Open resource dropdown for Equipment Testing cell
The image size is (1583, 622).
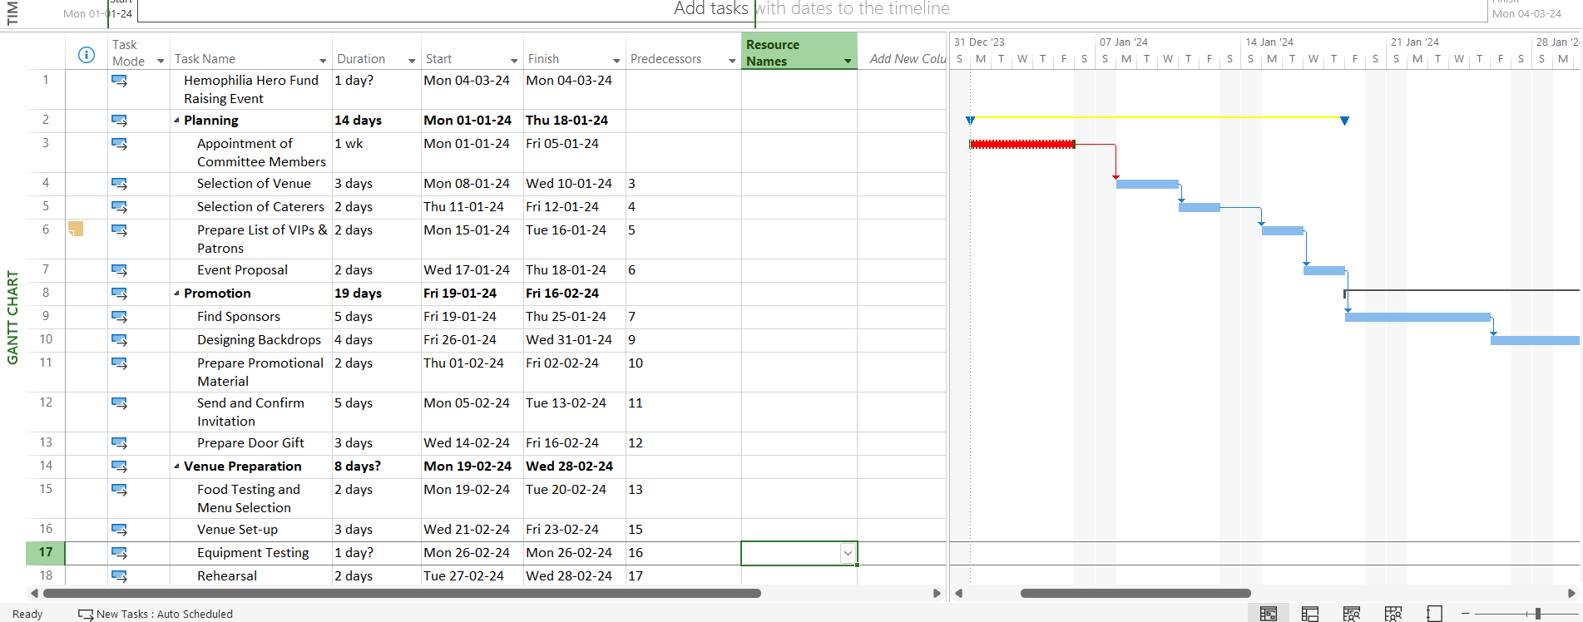(x=848, y=554)
